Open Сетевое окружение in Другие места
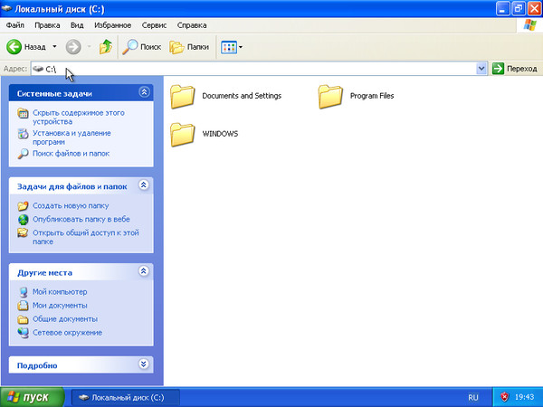543x407 pixels. click(67, 333)
